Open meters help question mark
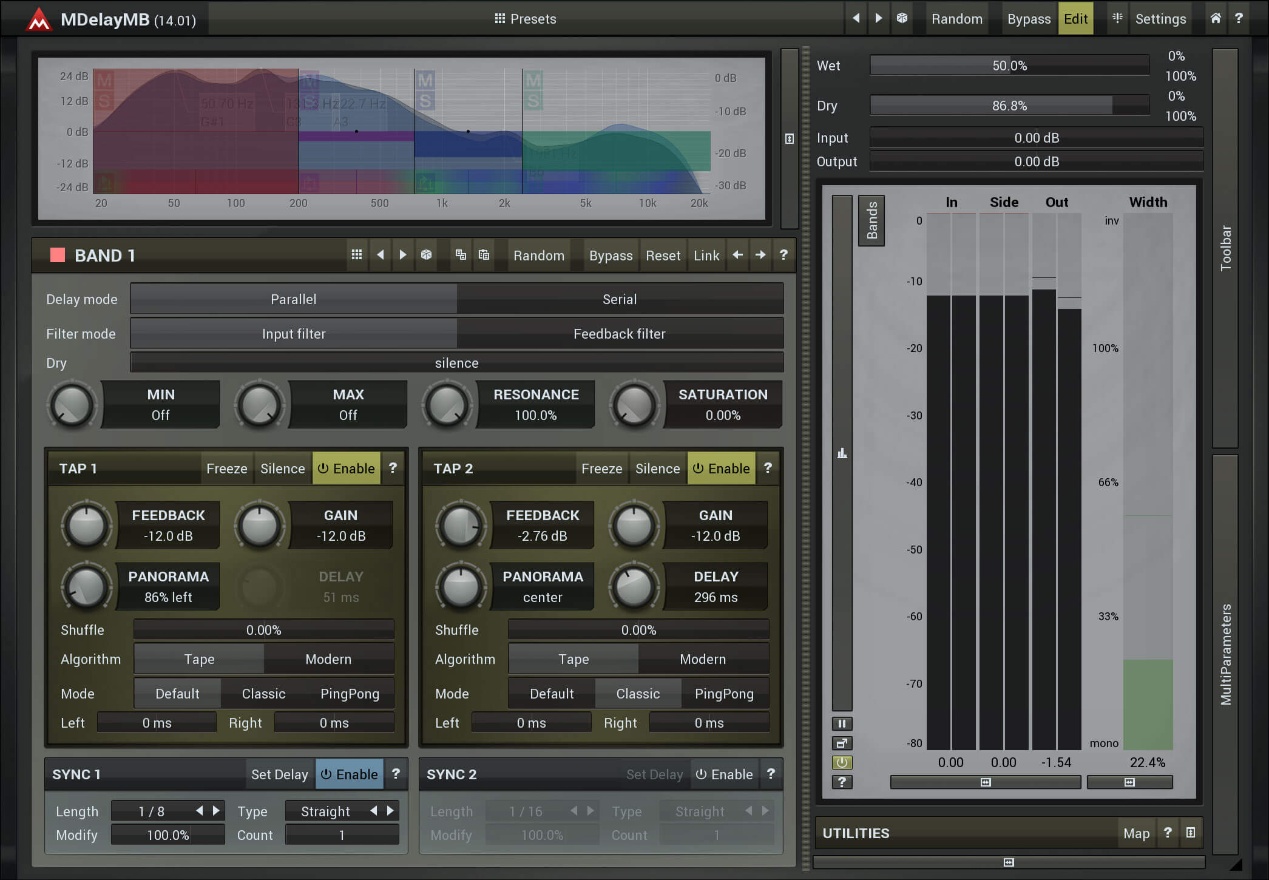The width and height of the screenshot is (1269, 880). (x=842, y=782)
